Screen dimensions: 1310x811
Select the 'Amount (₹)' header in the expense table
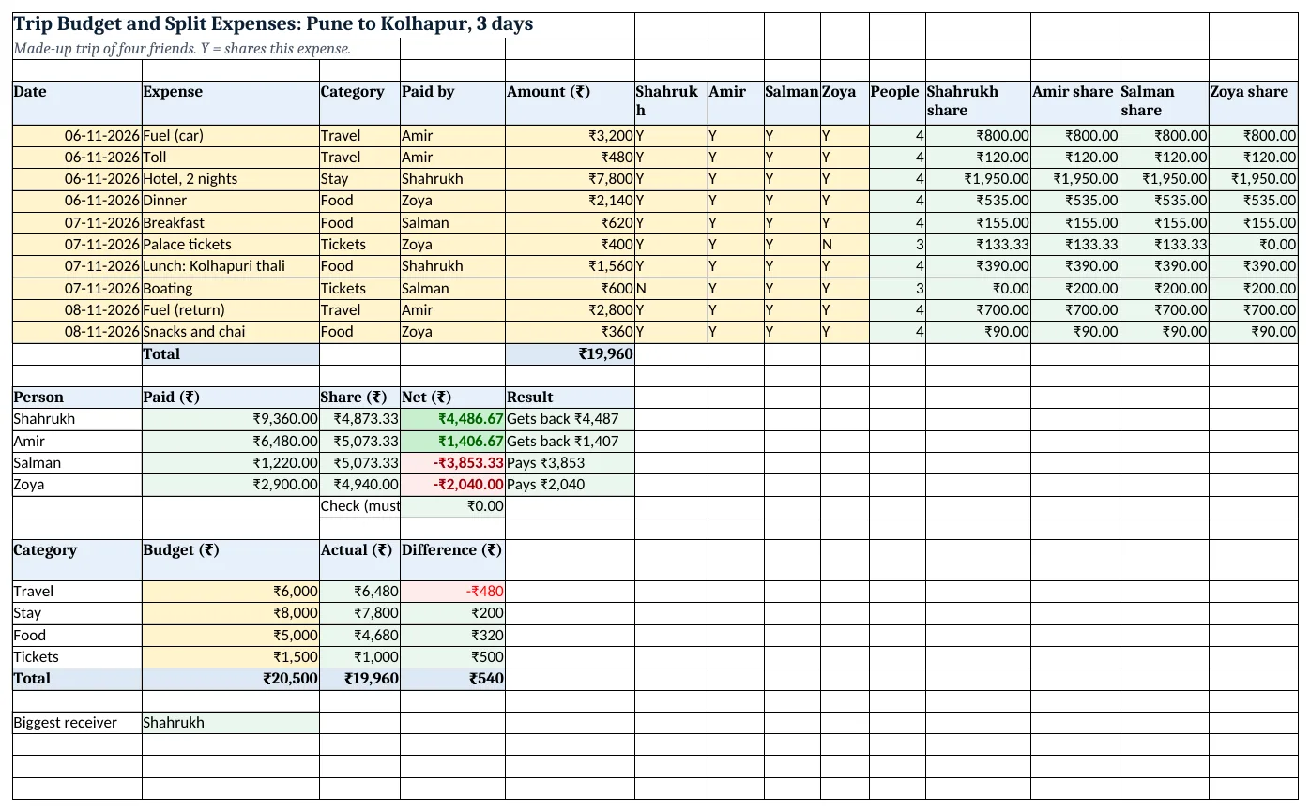tap(570, 102)
